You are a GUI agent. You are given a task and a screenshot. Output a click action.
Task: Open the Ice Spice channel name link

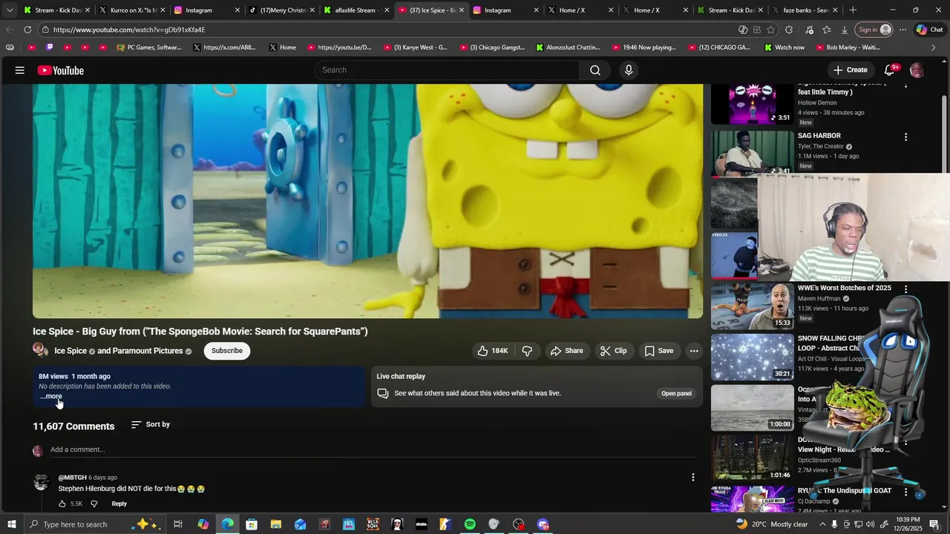[x=71, y=351]
